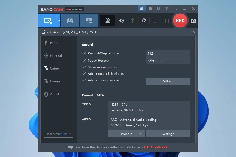Toggle Show mouse cursor checkbox
This screenshot has width=236, height=157.
point(84,67)
